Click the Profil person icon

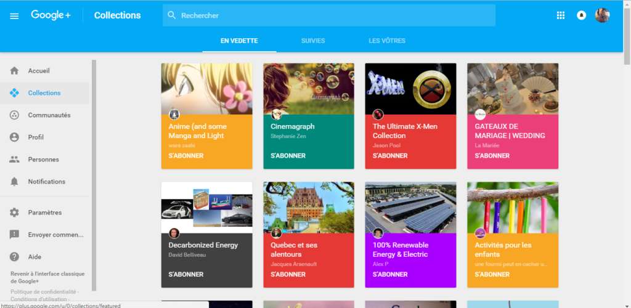tap(14, 137)
